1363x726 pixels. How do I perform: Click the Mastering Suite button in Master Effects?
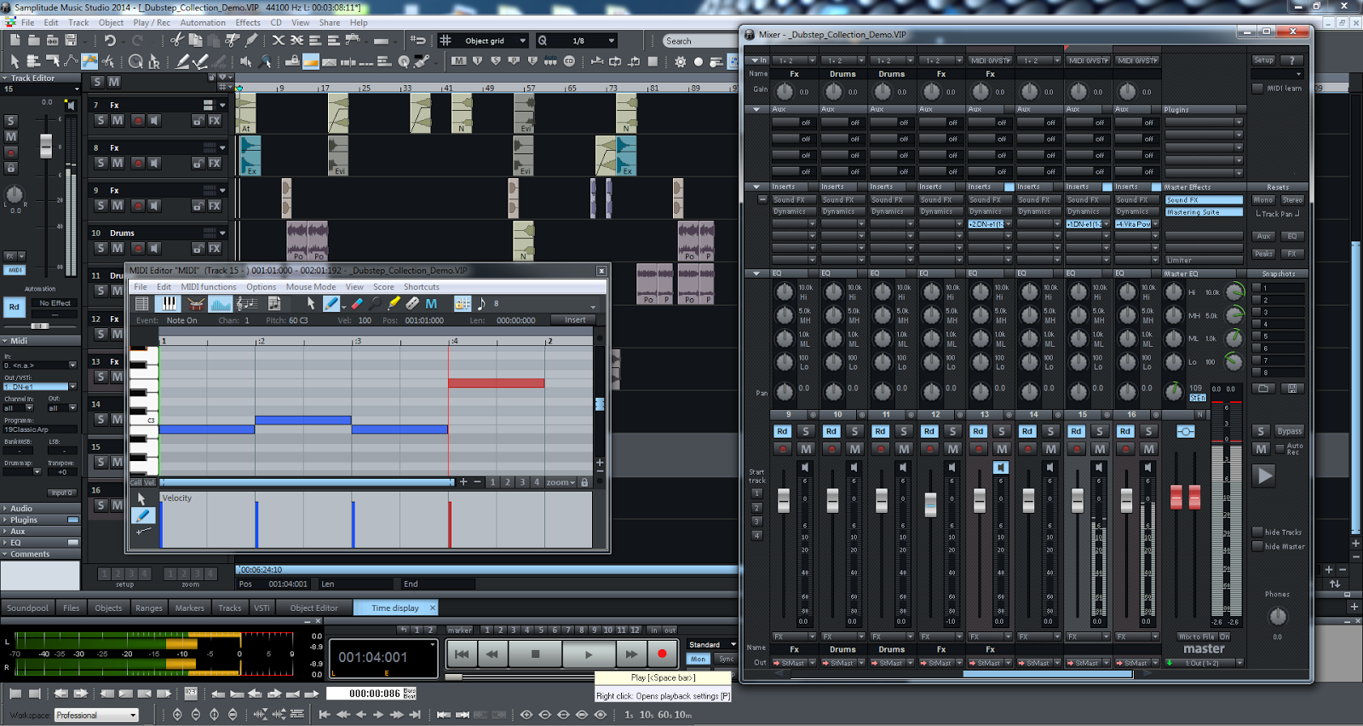[x=1204, y=212]
